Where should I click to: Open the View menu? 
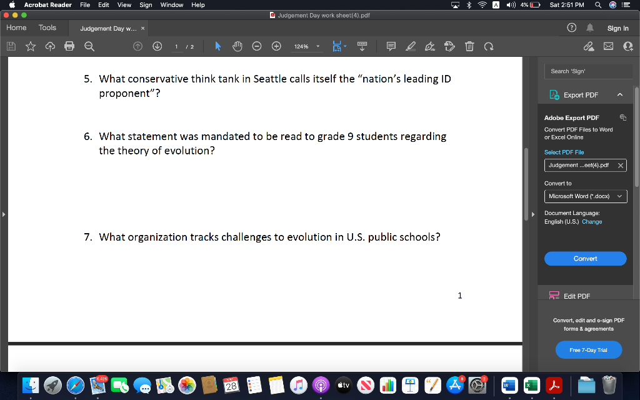pyautogui.click(x=124, y=5)
